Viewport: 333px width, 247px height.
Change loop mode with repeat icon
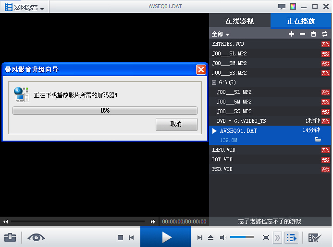click(324, 34)
